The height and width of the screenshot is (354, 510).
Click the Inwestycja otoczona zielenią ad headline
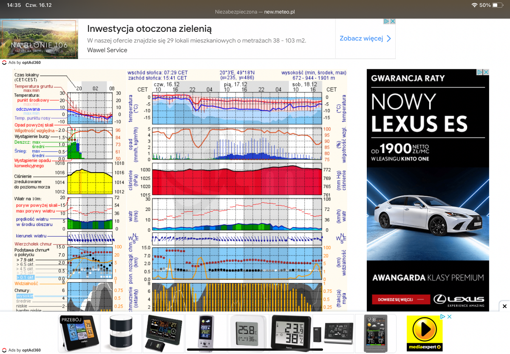coord(149,29)
